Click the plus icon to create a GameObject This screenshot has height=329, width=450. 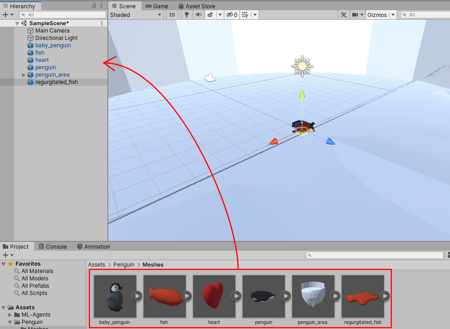click(5, 14)
